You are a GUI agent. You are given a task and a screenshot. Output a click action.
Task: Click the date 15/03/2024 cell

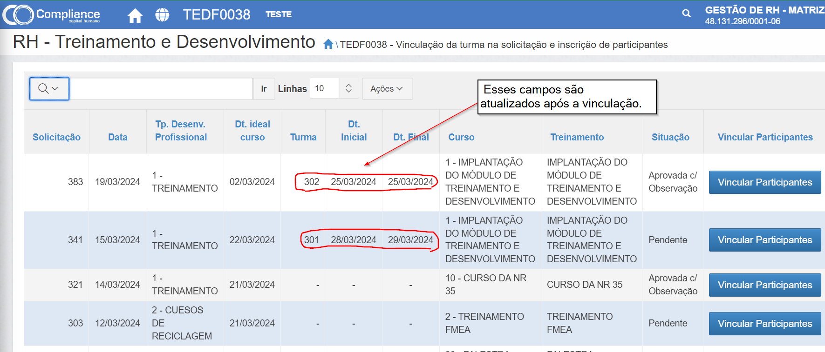point(117,240)
